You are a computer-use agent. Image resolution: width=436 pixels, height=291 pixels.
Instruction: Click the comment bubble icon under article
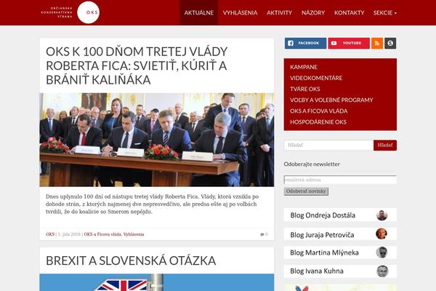262,234
